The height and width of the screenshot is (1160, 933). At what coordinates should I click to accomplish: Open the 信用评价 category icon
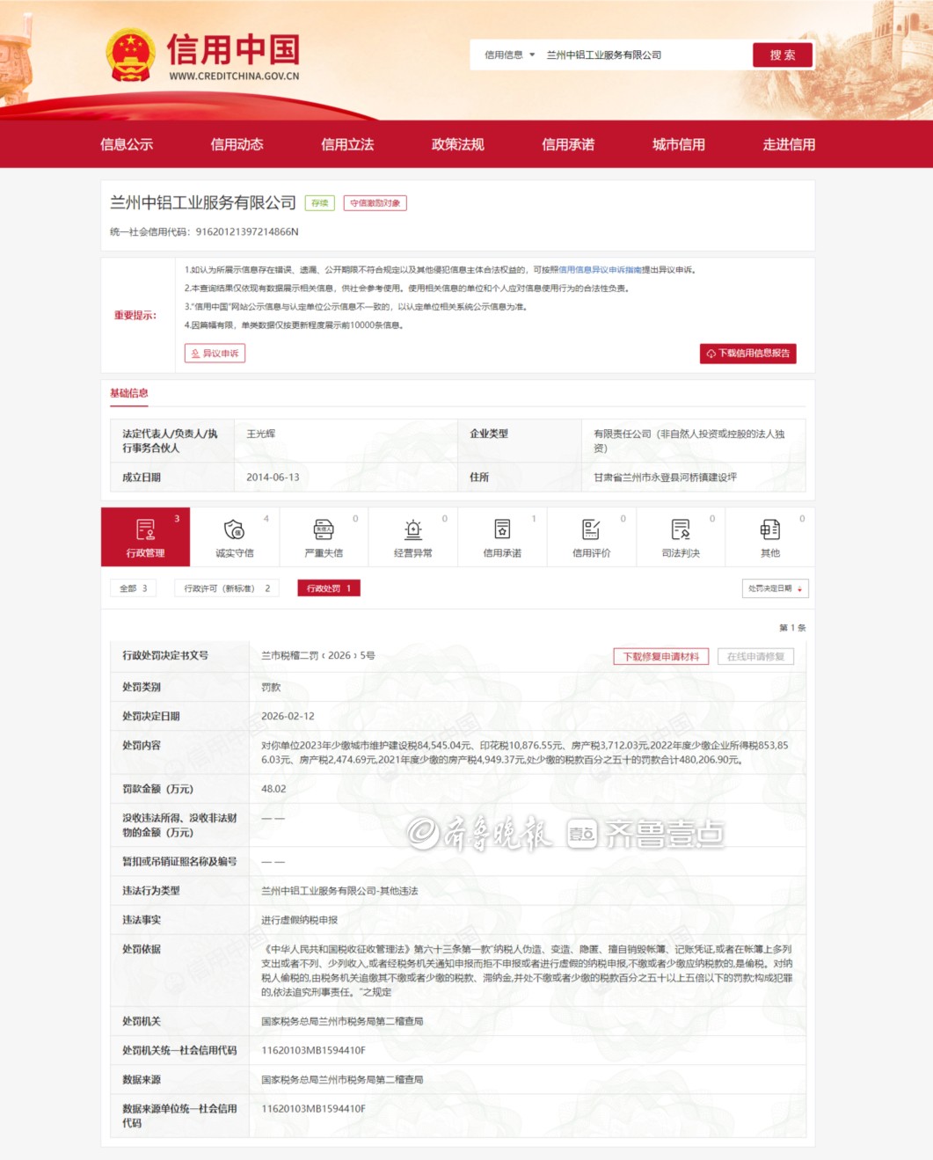[x=591, y=529]
